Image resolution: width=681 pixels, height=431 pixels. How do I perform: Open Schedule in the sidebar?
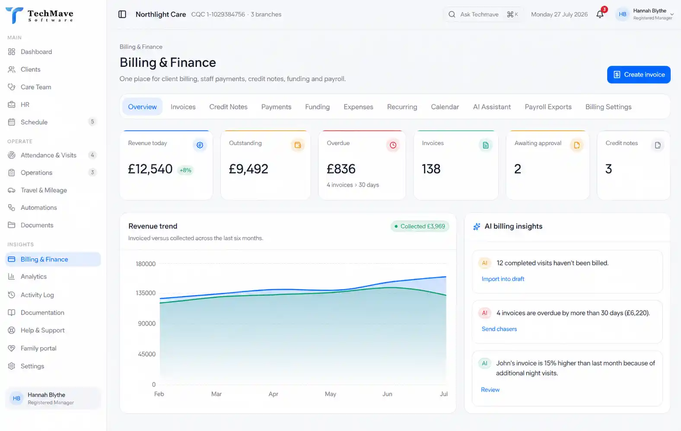click(53, 122)
